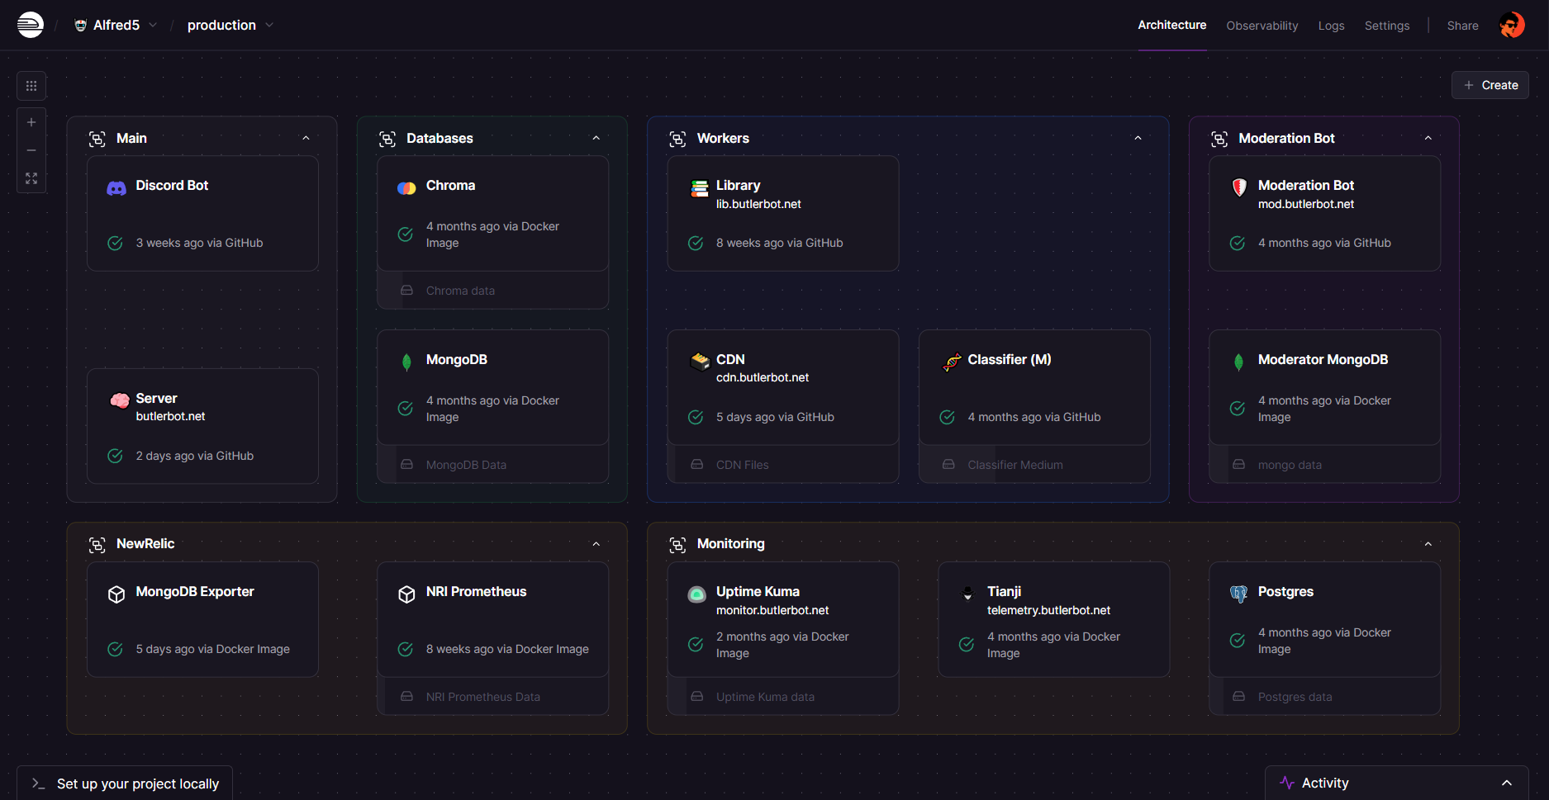Click the NewRelic group icon
This screenshot has width=1549, height=800.
point(97,544)
